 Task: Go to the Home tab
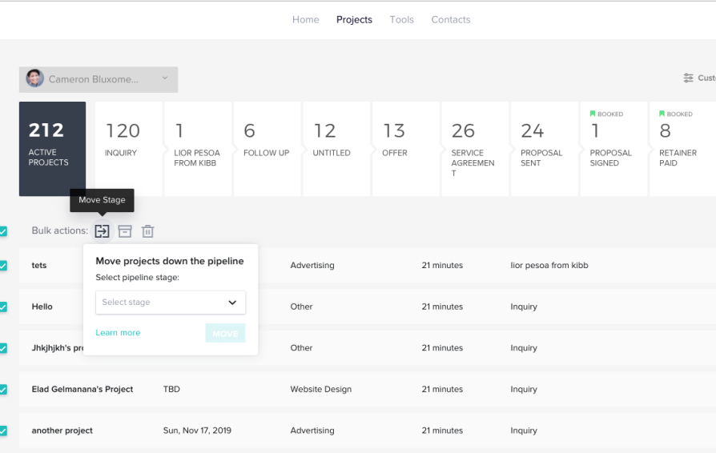(305, 20)
